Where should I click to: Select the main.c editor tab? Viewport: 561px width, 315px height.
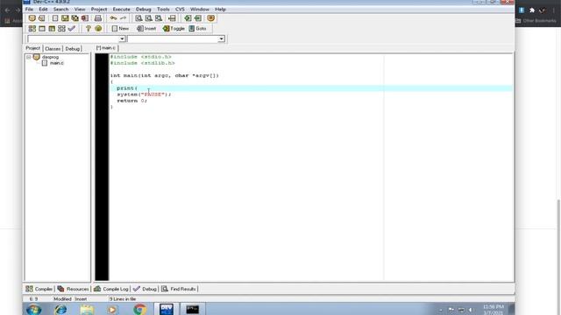pyautogui.click(x=107, y=48)
